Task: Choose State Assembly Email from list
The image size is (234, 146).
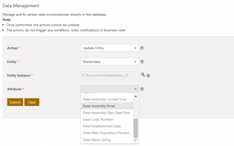Action: 99,106
